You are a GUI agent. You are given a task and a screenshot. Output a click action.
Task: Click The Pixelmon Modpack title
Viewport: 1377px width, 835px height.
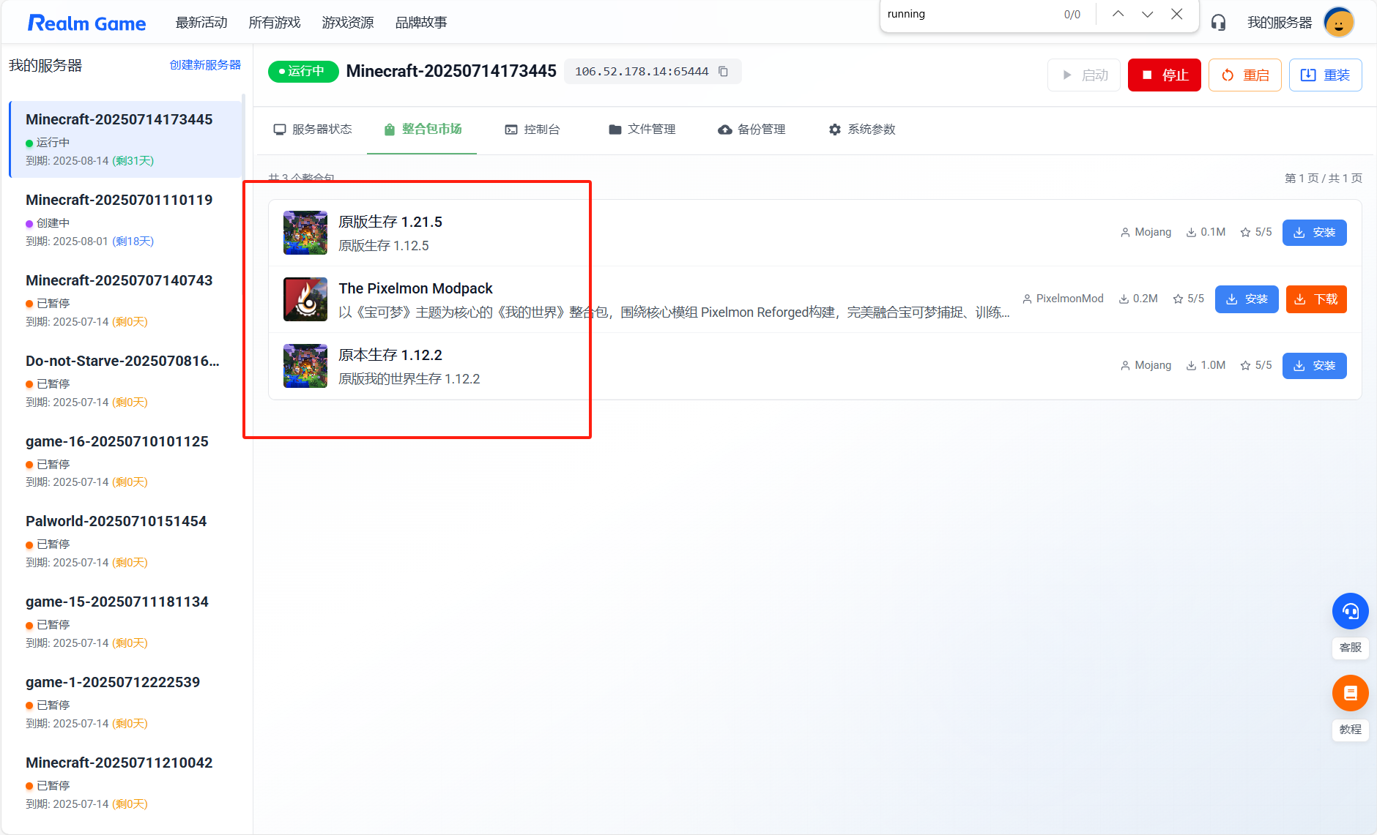click(x=415, y=288)
